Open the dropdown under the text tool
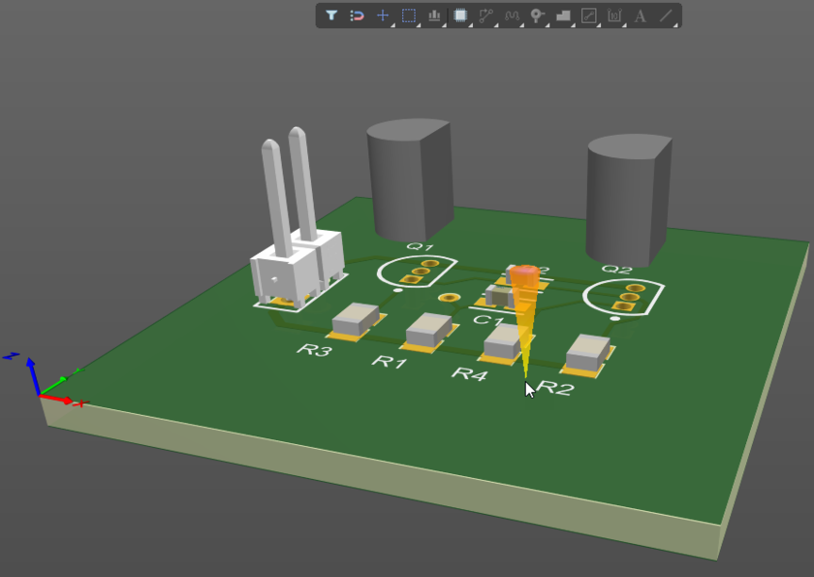 coord(649,28)
